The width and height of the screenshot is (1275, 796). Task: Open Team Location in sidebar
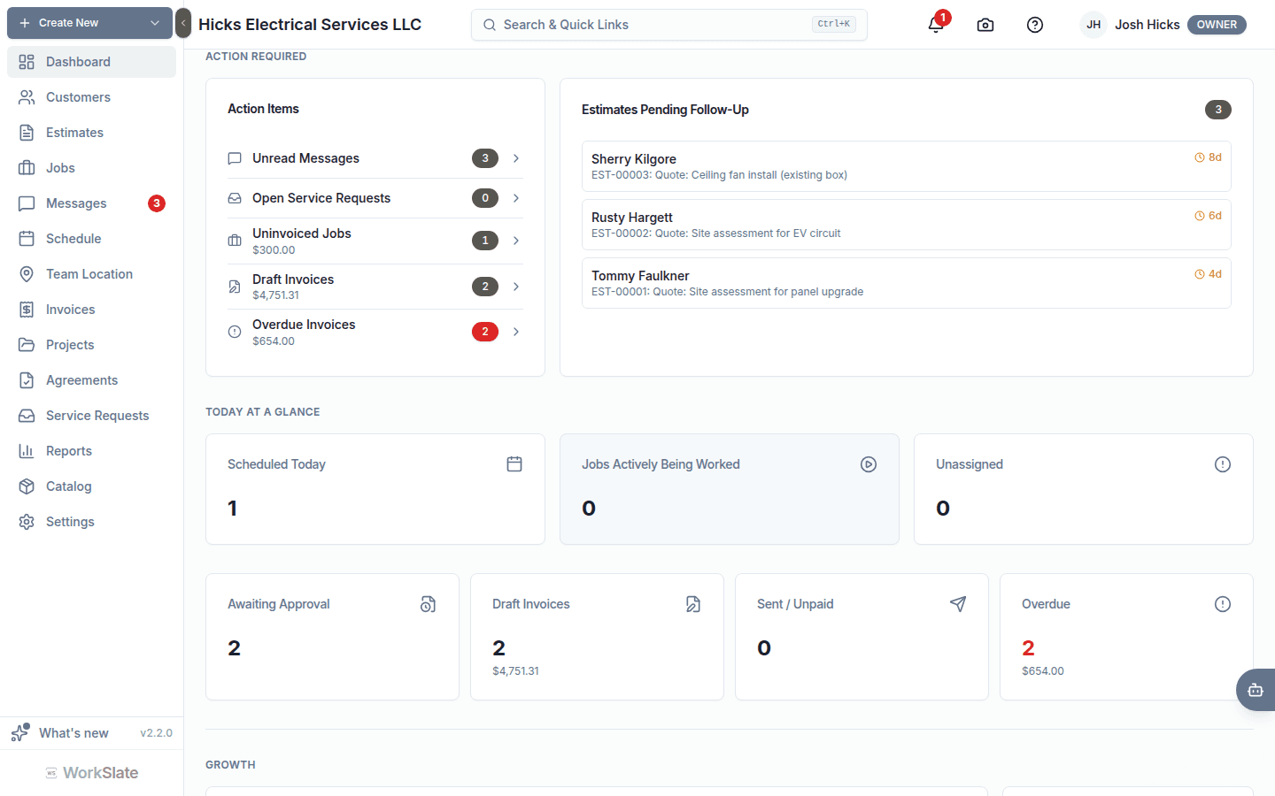coord(91,274)
